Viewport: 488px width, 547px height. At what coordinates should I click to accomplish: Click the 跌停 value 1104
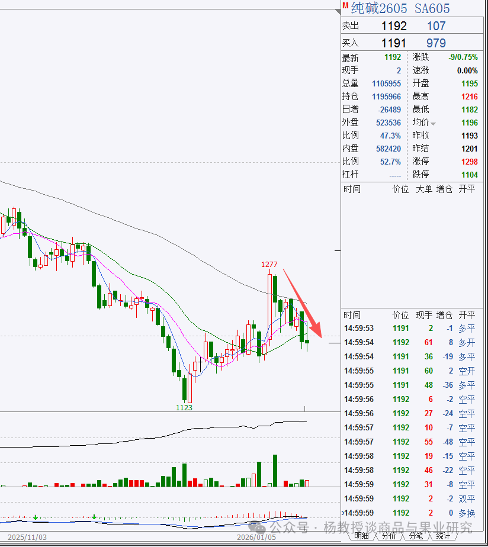[470, 175]
